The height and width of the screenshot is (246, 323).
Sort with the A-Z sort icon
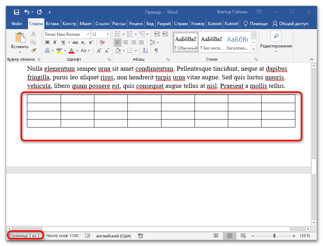pos(145,51)
